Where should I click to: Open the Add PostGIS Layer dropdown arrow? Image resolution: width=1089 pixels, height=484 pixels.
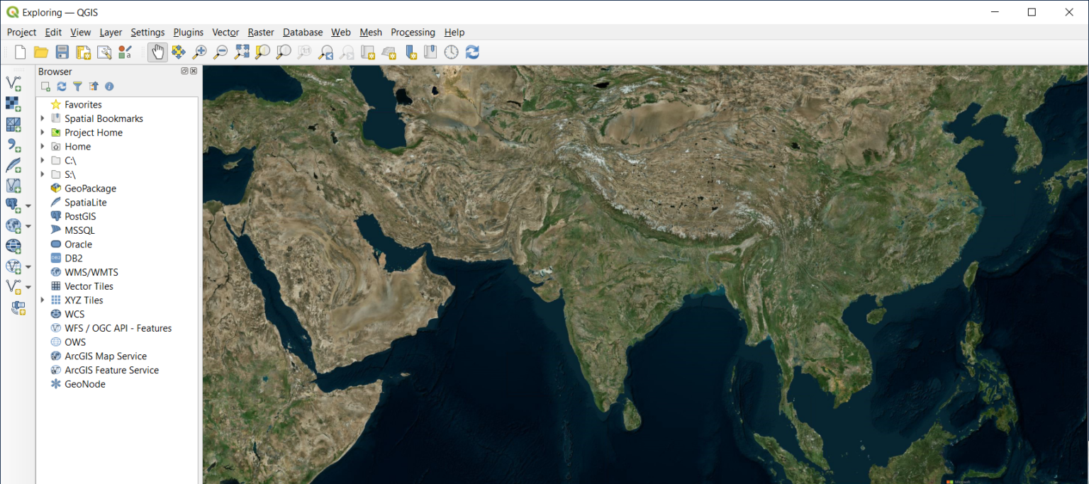(x=28, y=206)
